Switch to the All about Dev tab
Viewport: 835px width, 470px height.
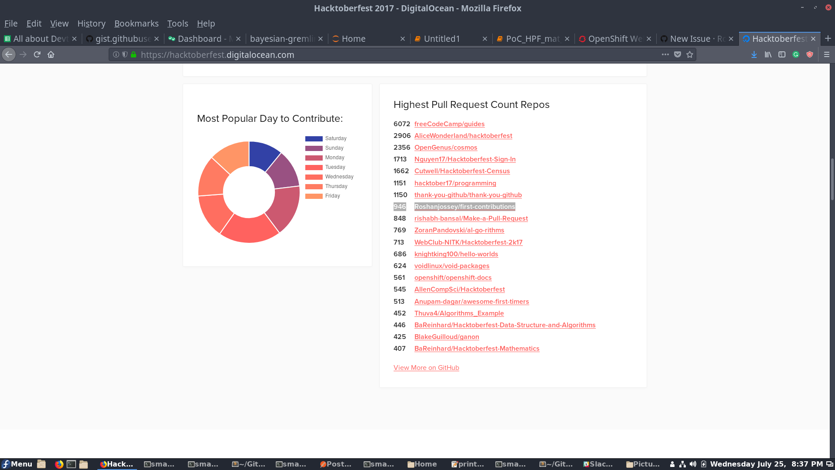pyautogui.click(x=40, y=39)
